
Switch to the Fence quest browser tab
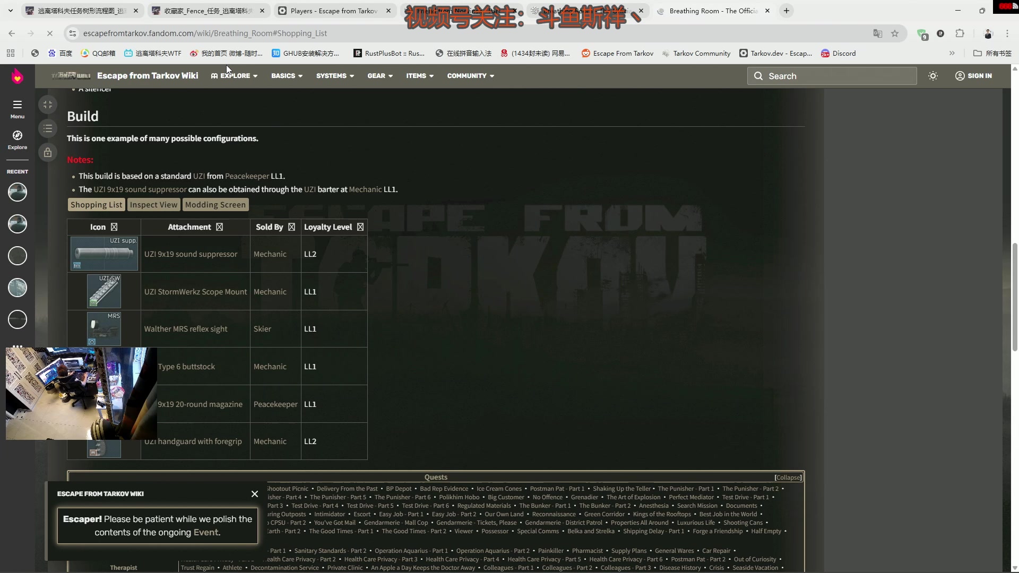[208, 11]
